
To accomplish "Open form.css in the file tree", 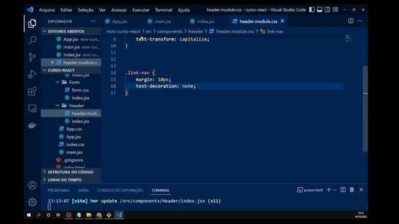I will tap(80, 90).
